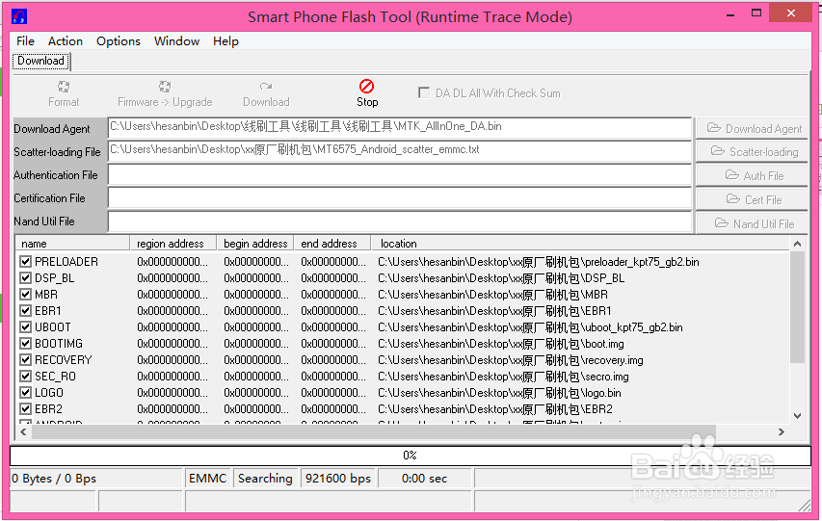Click the 'end address' column header
Image resolution: width=822 pixels, height=521 pixels.
332,244
